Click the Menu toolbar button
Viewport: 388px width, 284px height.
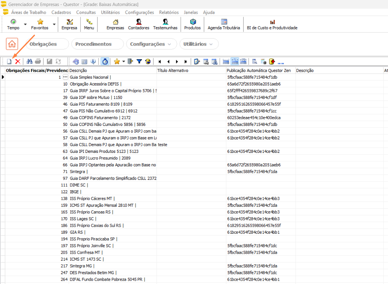tap(89, 24)
